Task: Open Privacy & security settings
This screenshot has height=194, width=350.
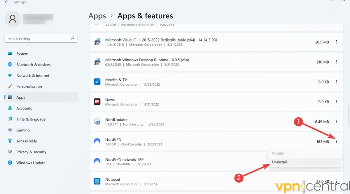Action: (x=41, y=152)
